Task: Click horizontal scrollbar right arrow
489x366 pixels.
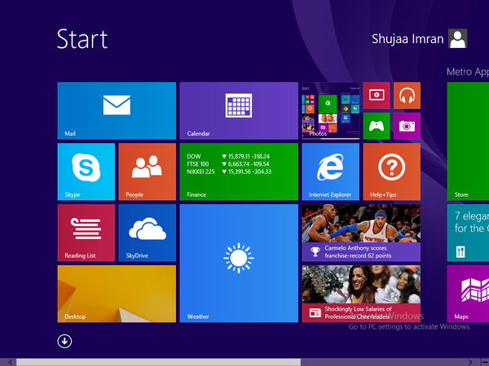Action: coord(470,362)
